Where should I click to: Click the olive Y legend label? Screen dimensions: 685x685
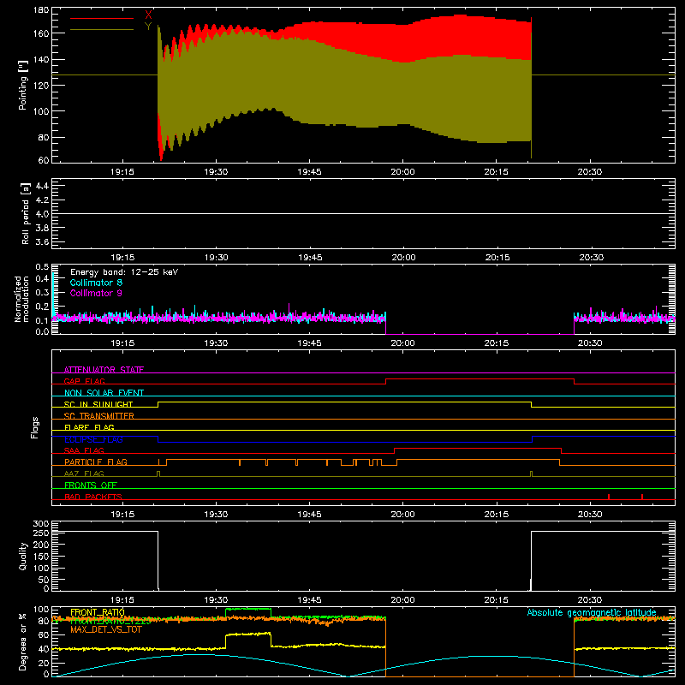click(148, 27)
